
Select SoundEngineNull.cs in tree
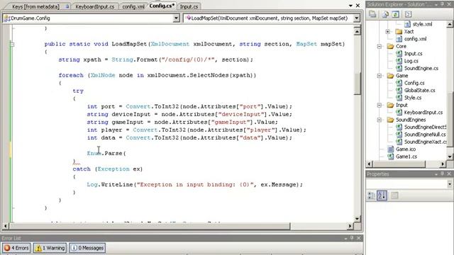(425, 135)
